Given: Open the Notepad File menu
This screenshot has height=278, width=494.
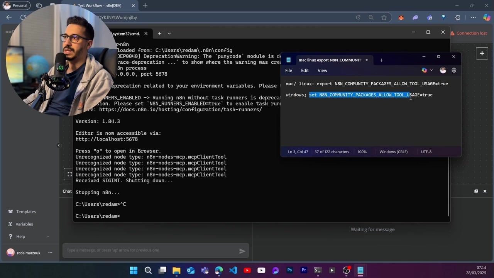Looking at the screenshot, I should click(x=289, y=71).
